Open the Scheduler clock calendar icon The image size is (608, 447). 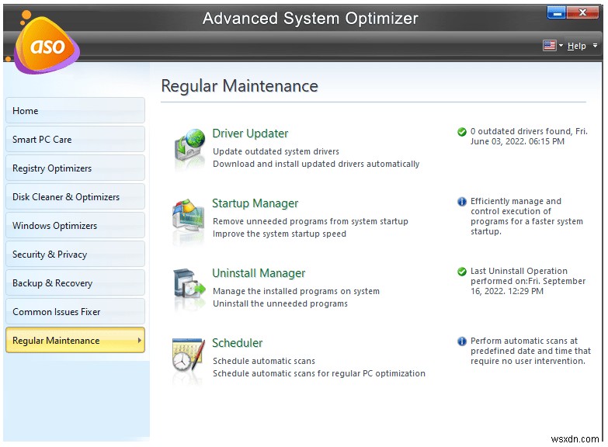tap(189, 355)
